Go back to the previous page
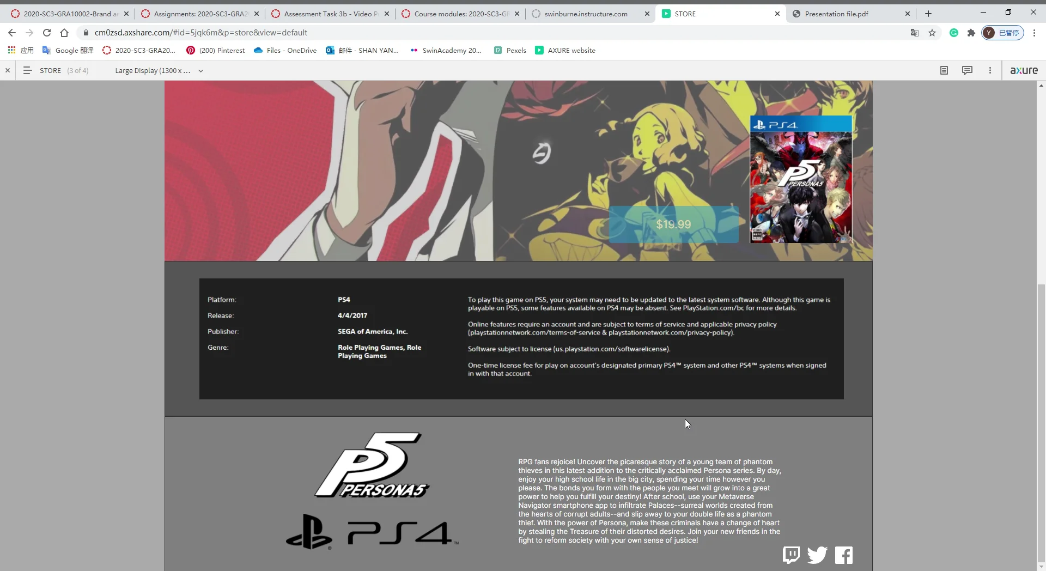The image size is (1046, 571). tap(12, 33)
